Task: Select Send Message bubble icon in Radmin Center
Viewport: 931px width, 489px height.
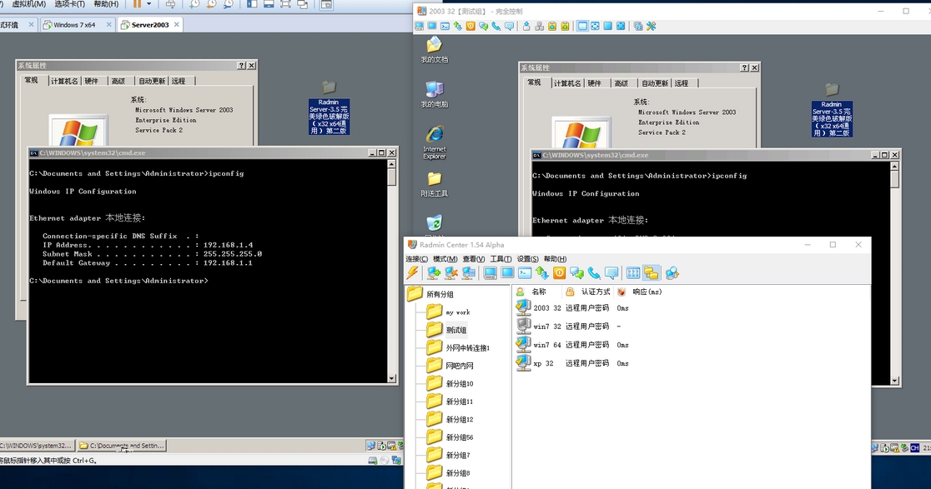Action: (611, 272)
